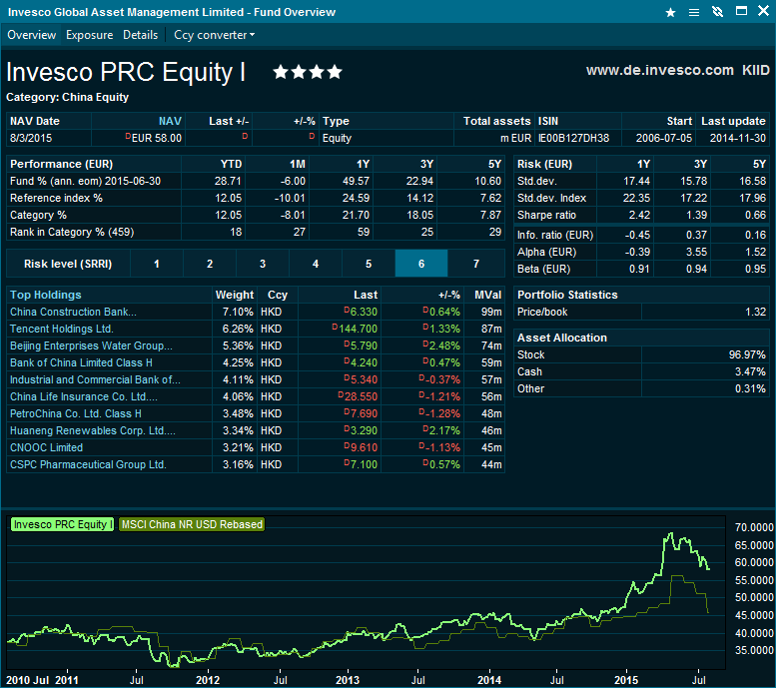The width and height of the screenshot is (776, 688).
Task: Click the Other allocation 0.31%
Action: 750,389
